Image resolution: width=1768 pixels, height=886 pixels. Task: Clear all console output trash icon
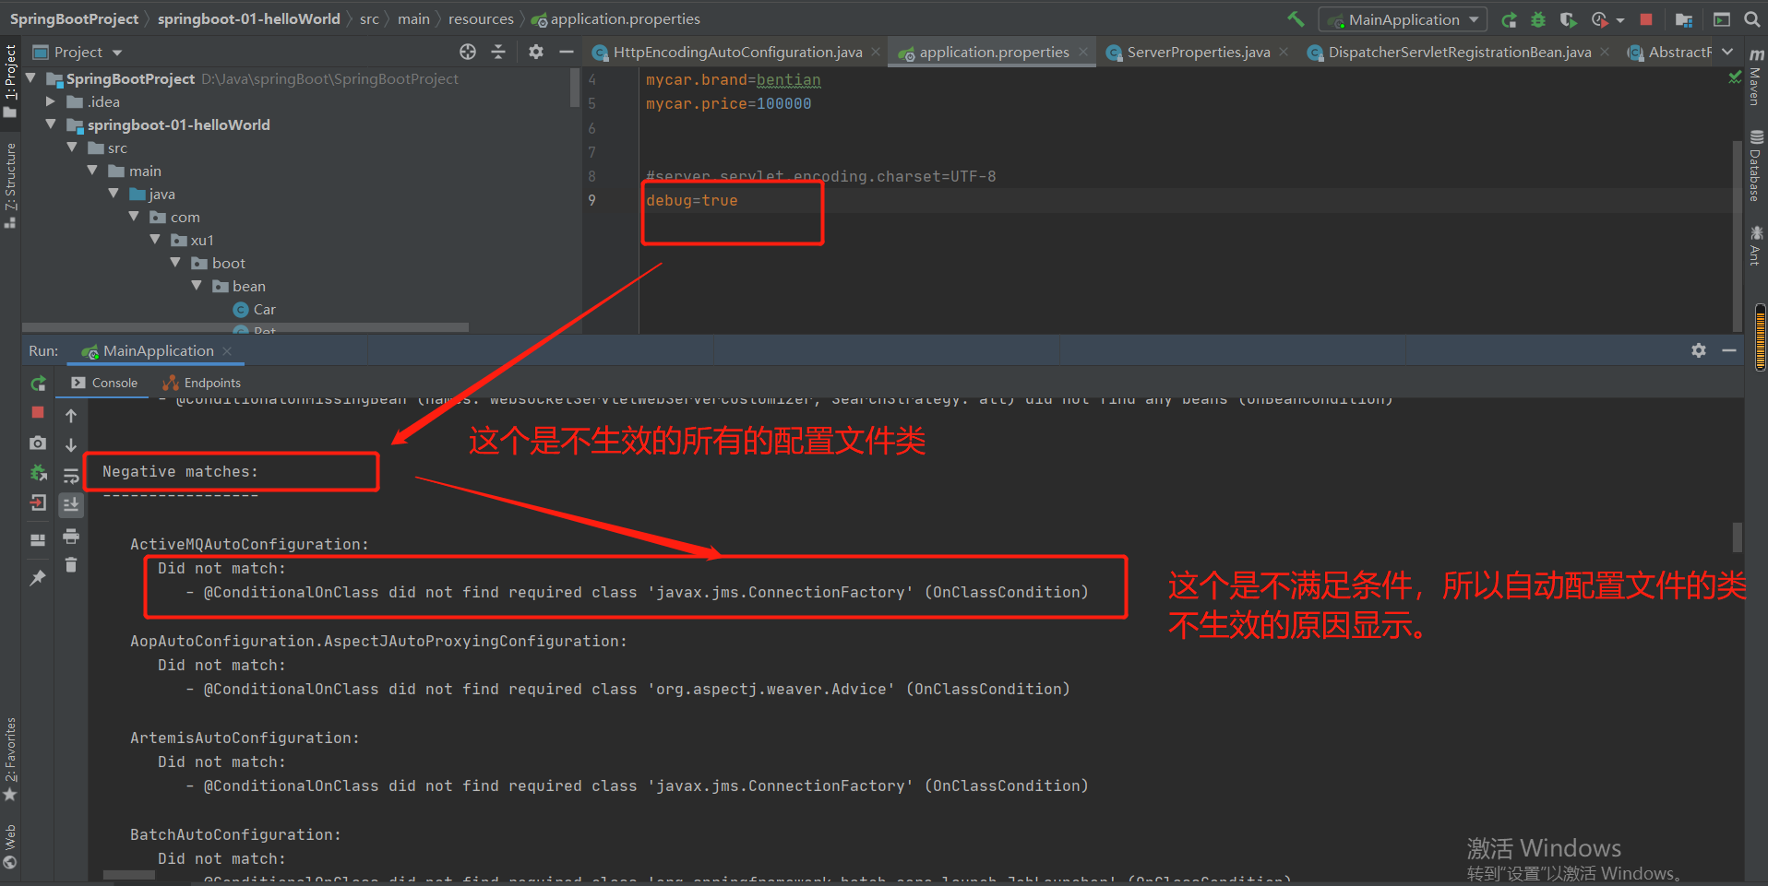point(71,565)
